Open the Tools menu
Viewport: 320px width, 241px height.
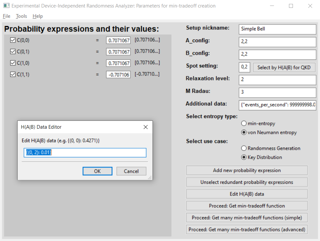22,16
